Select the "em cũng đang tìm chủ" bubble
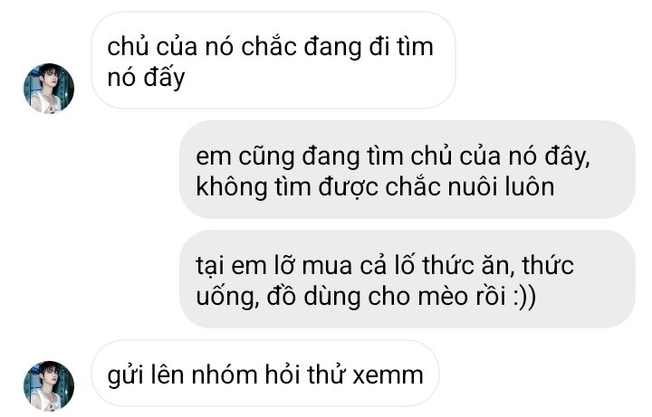Viewport: 652px width, 417px height. [x=407, y=170]
